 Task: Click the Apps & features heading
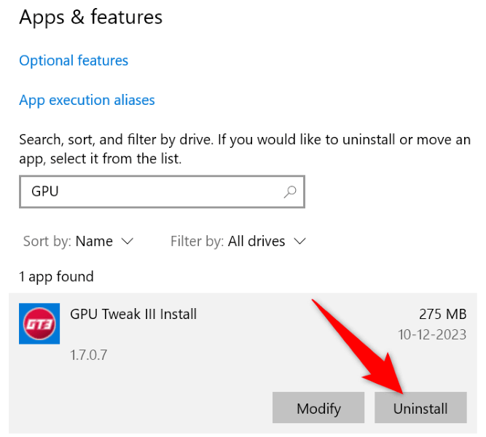(x=91, y=17)
